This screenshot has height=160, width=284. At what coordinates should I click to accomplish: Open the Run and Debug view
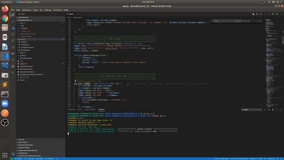tap(13, 34)
